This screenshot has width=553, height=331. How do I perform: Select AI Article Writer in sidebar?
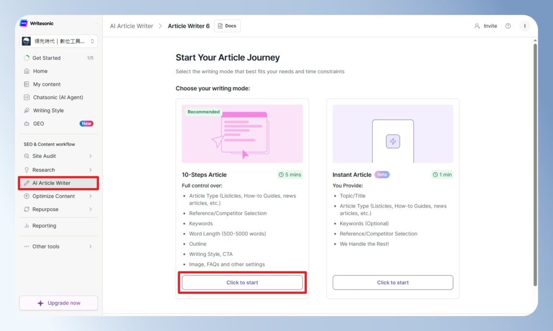click(x=58, y=183)
